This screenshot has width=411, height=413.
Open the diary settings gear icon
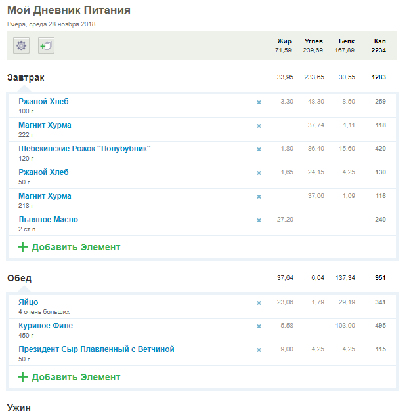tap(22, 45)
